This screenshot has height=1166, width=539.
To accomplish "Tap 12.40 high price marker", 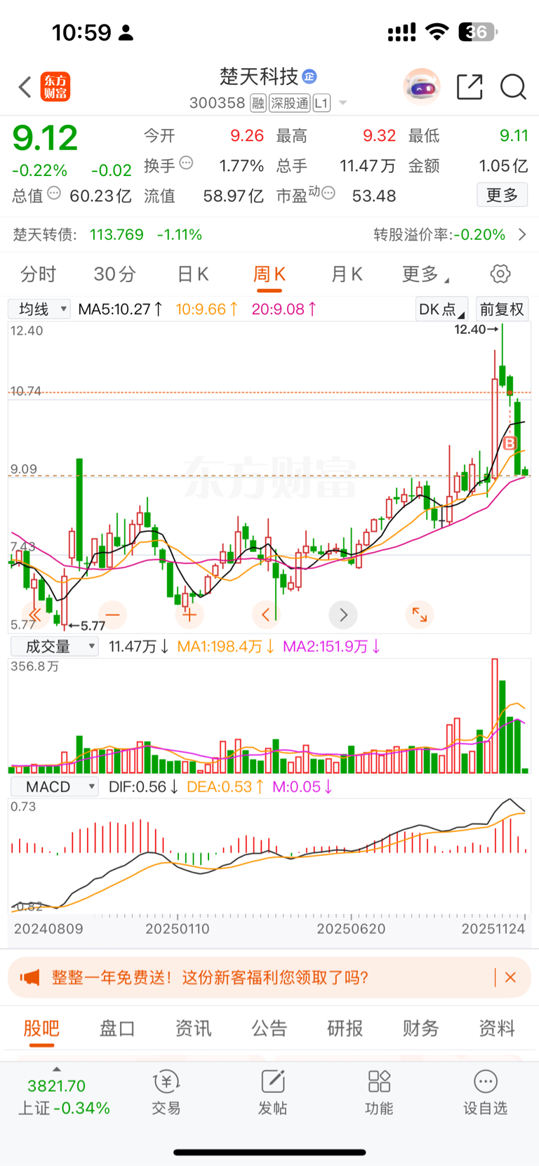I will point(477,329).
